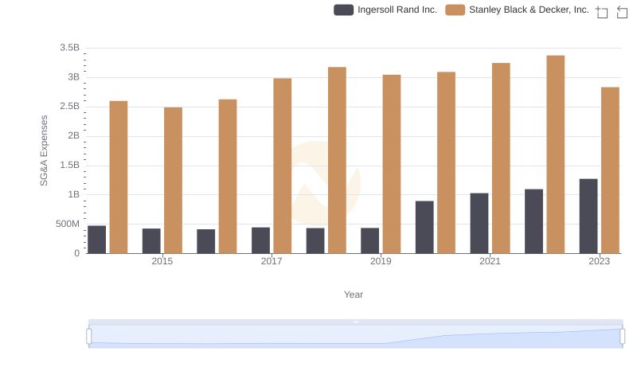The height and width of the screenshot is (367, 637).
Task: Click the Stanley bar for 2015
Action: point(173,180)
